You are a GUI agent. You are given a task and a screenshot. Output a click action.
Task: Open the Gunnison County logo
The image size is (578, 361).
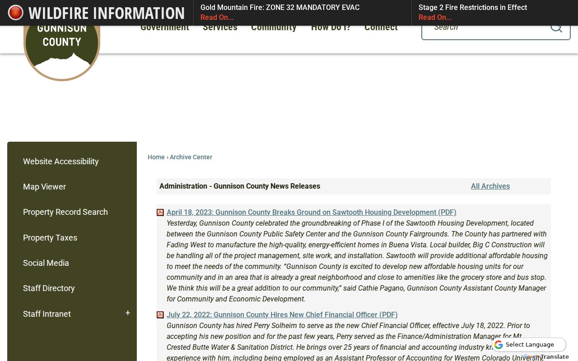(x=62, y=53)
